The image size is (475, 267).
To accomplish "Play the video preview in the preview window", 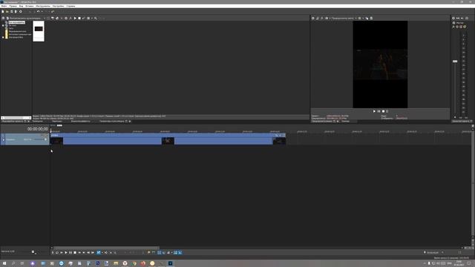I will [x=374, y=111].
